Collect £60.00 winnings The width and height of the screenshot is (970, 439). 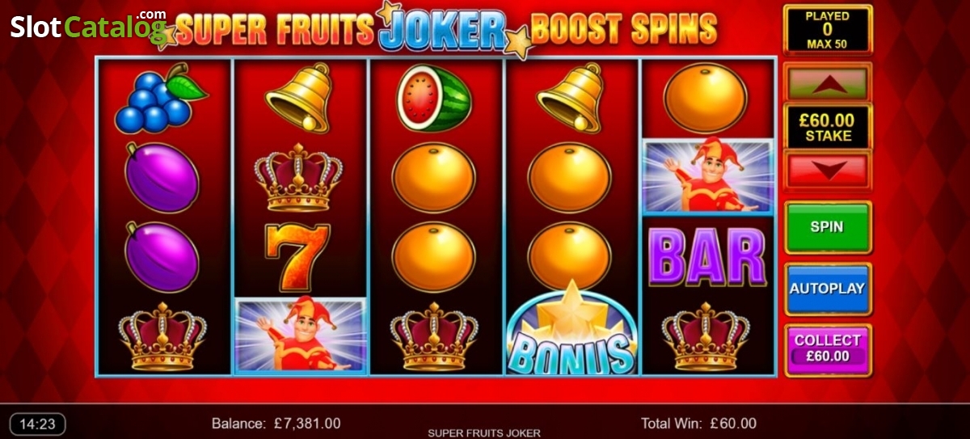(x=828, y=349)
